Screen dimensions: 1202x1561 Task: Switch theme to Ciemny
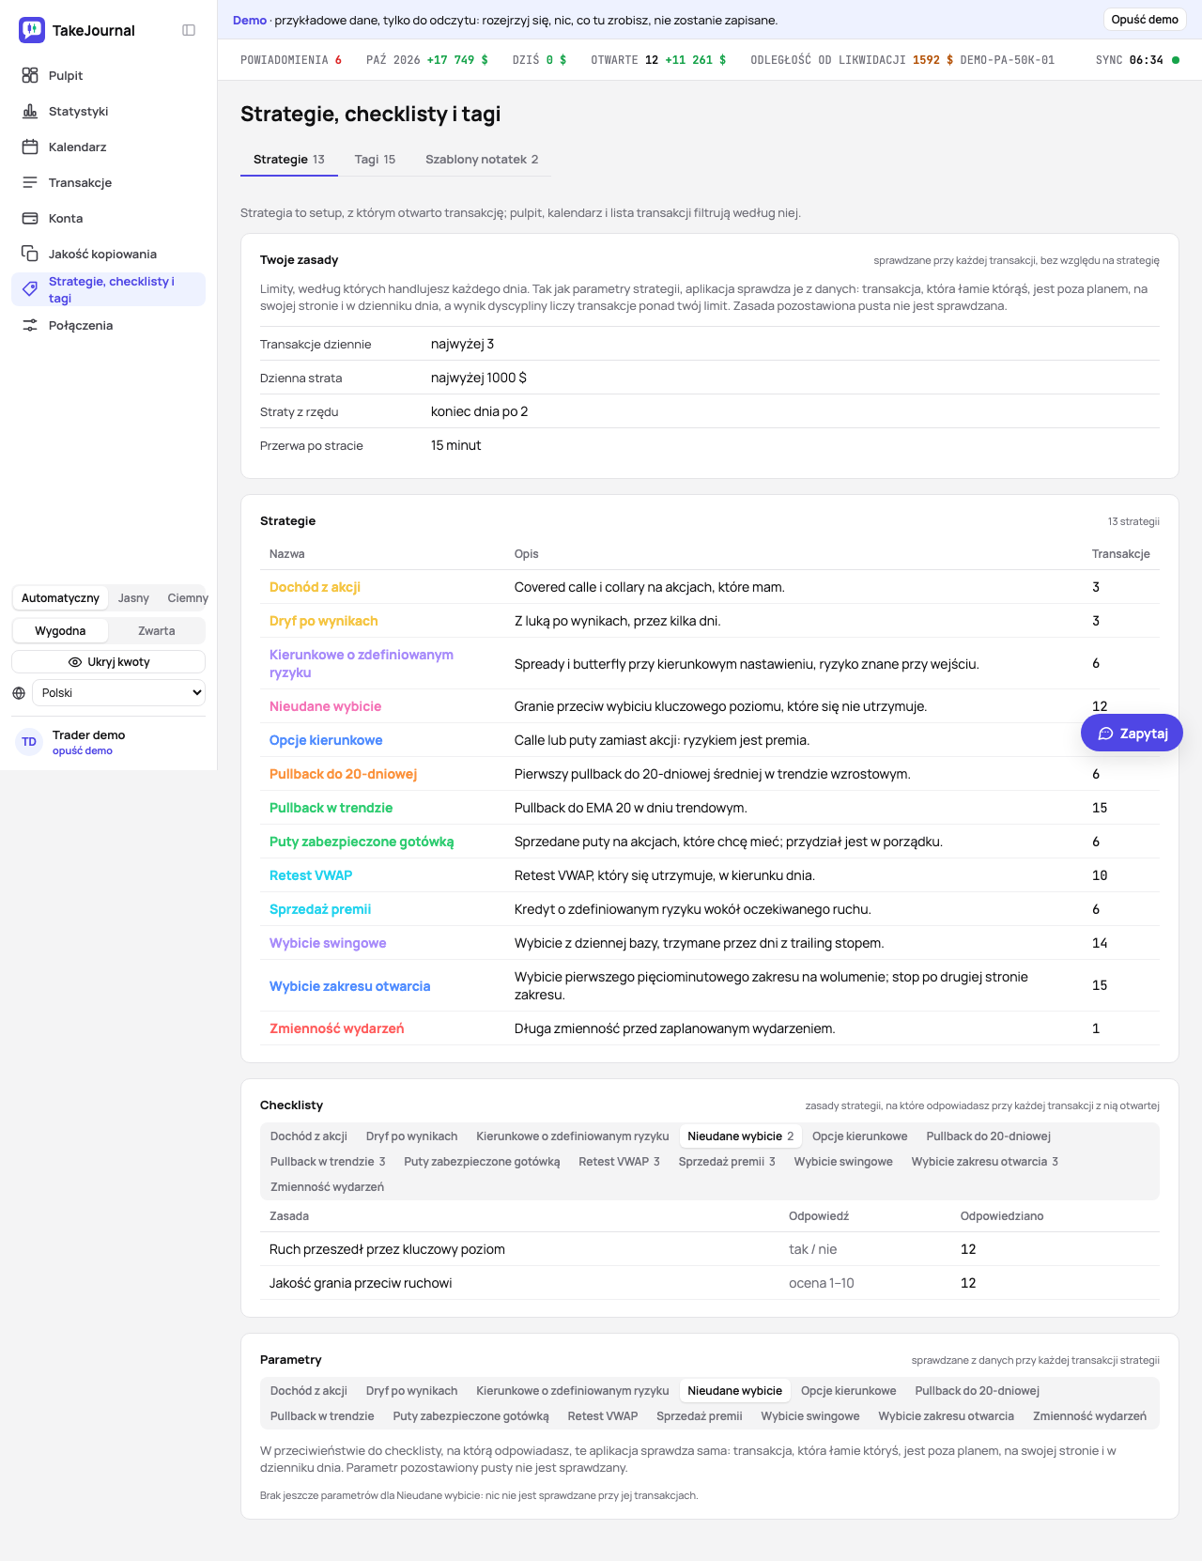coord(188,598)
